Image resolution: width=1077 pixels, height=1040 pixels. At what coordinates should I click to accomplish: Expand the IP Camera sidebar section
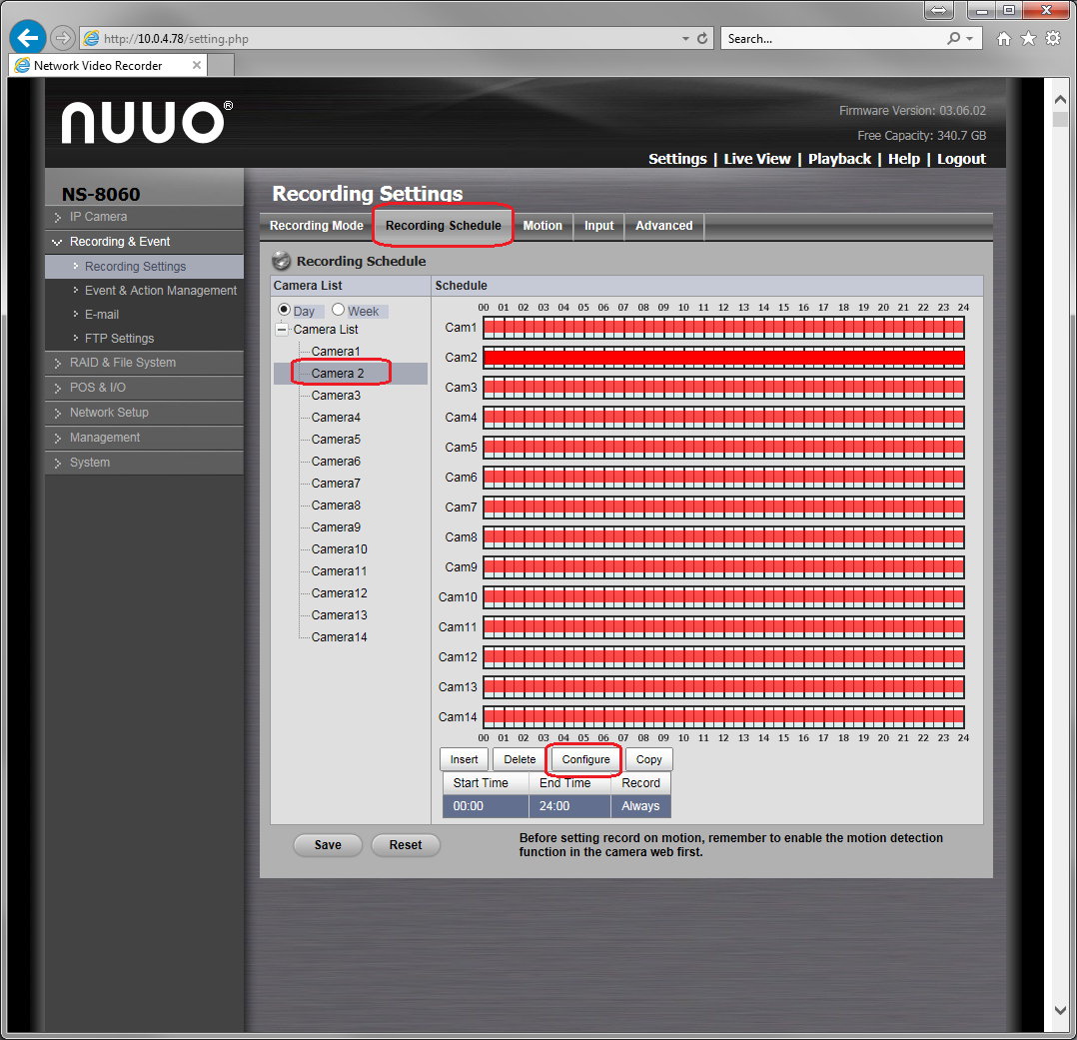[x=98, y=217]
